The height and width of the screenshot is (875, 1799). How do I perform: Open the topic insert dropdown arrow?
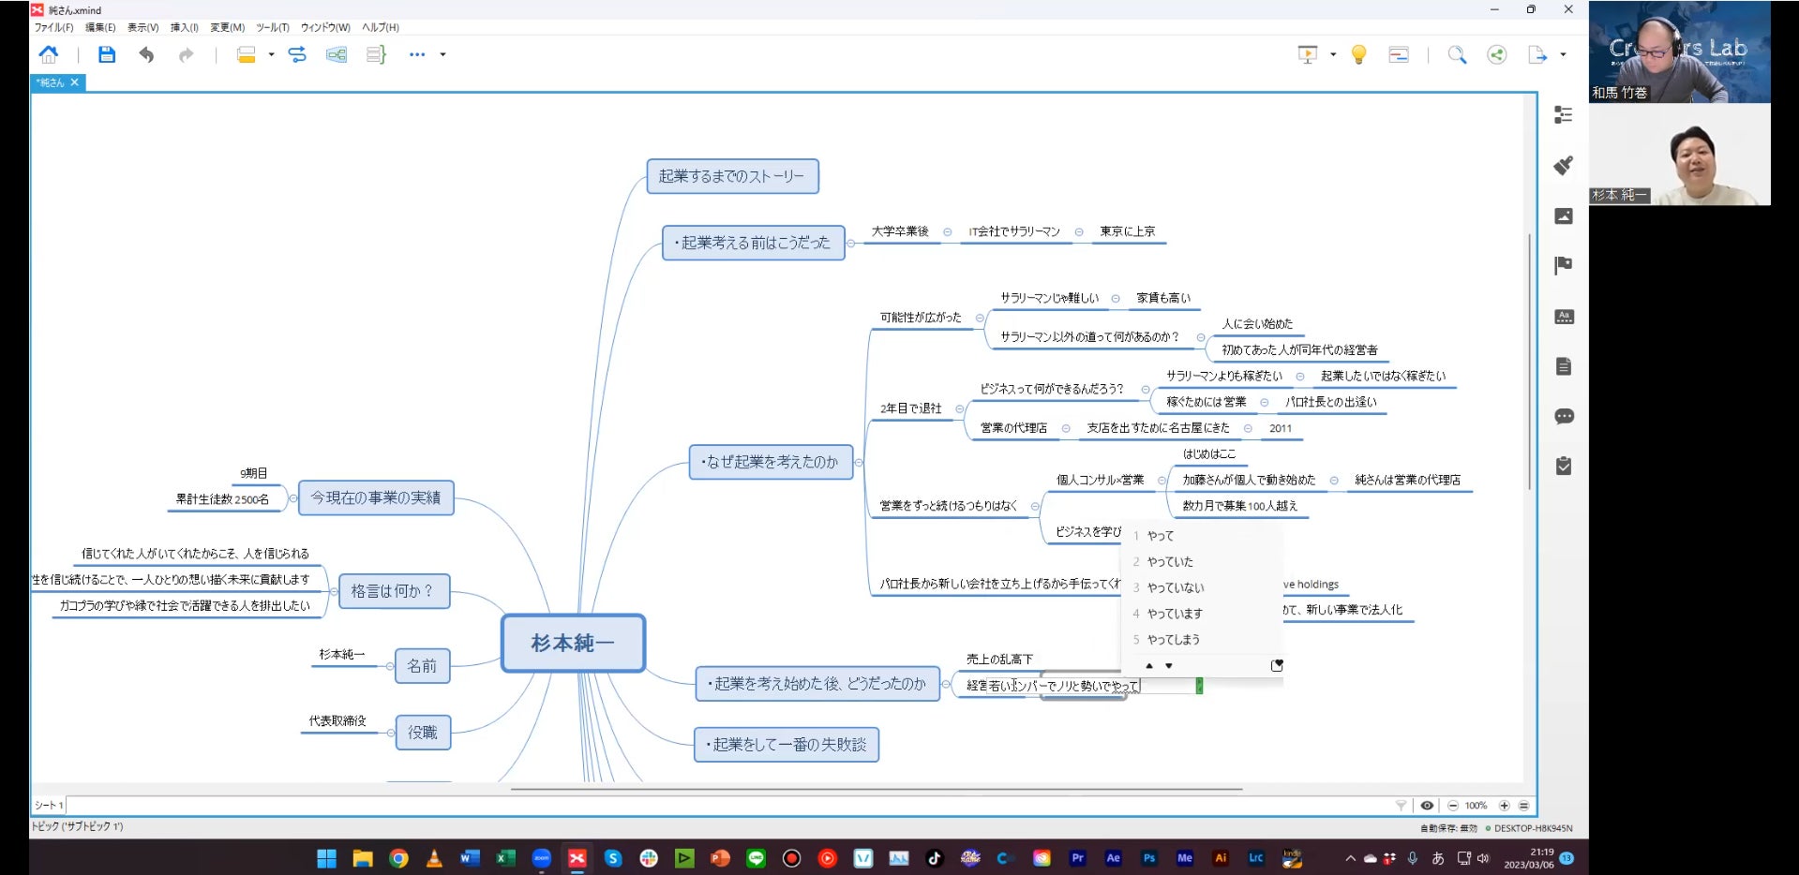[x=271, y=55]
